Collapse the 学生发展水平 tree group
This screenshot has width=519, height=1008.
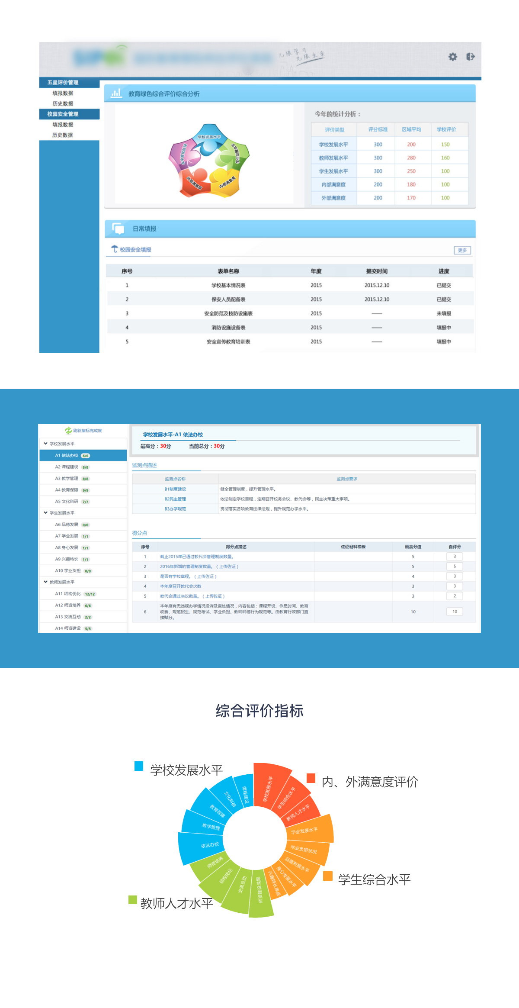45,513
